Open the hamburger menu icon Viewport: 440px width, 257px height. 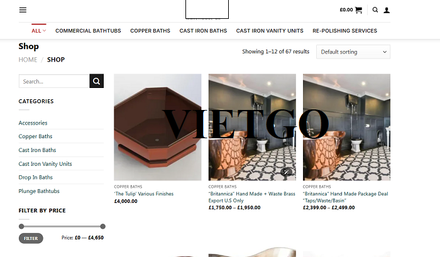(x=23, y=10)
